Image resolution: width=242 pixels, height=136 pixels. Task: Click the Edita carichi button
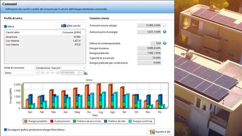tap(71, 26)
